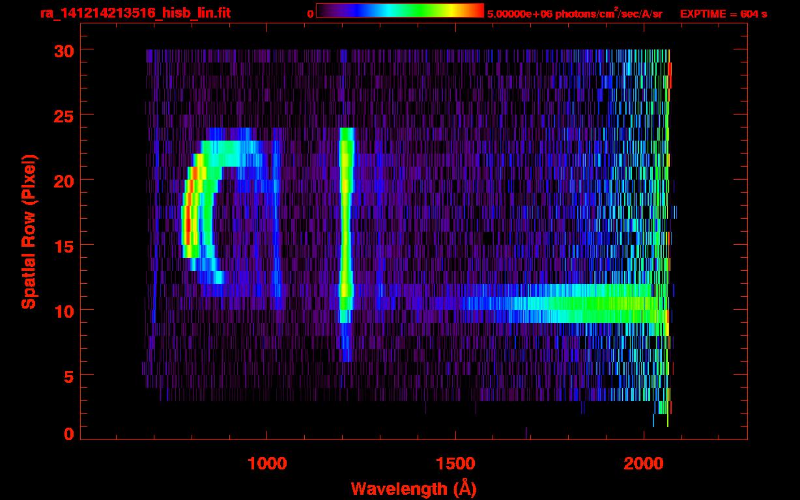Click the EXPTIME = 604 s label
This screenshot has height=500, width=800.
click(723, 14)
